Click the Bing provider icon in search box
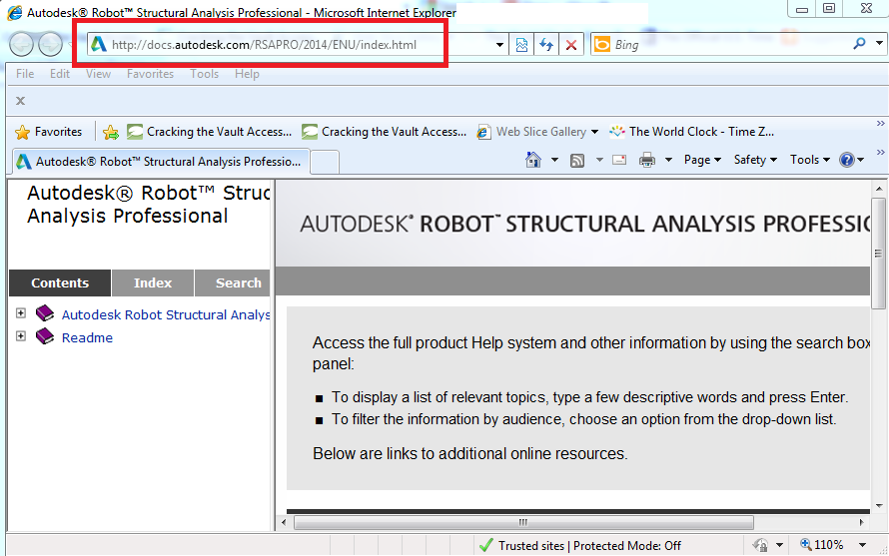 point(602,44)
